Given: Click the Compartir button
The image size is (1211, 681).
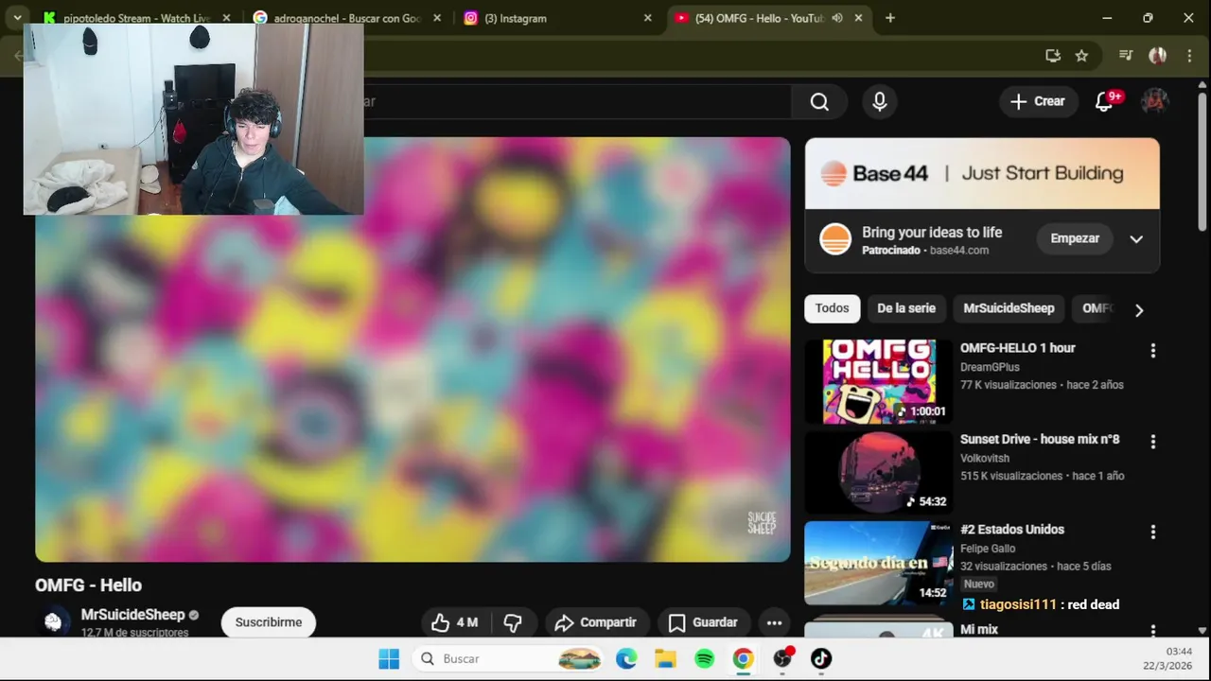Looking at the screenshot, I should (x=596, y=622).
